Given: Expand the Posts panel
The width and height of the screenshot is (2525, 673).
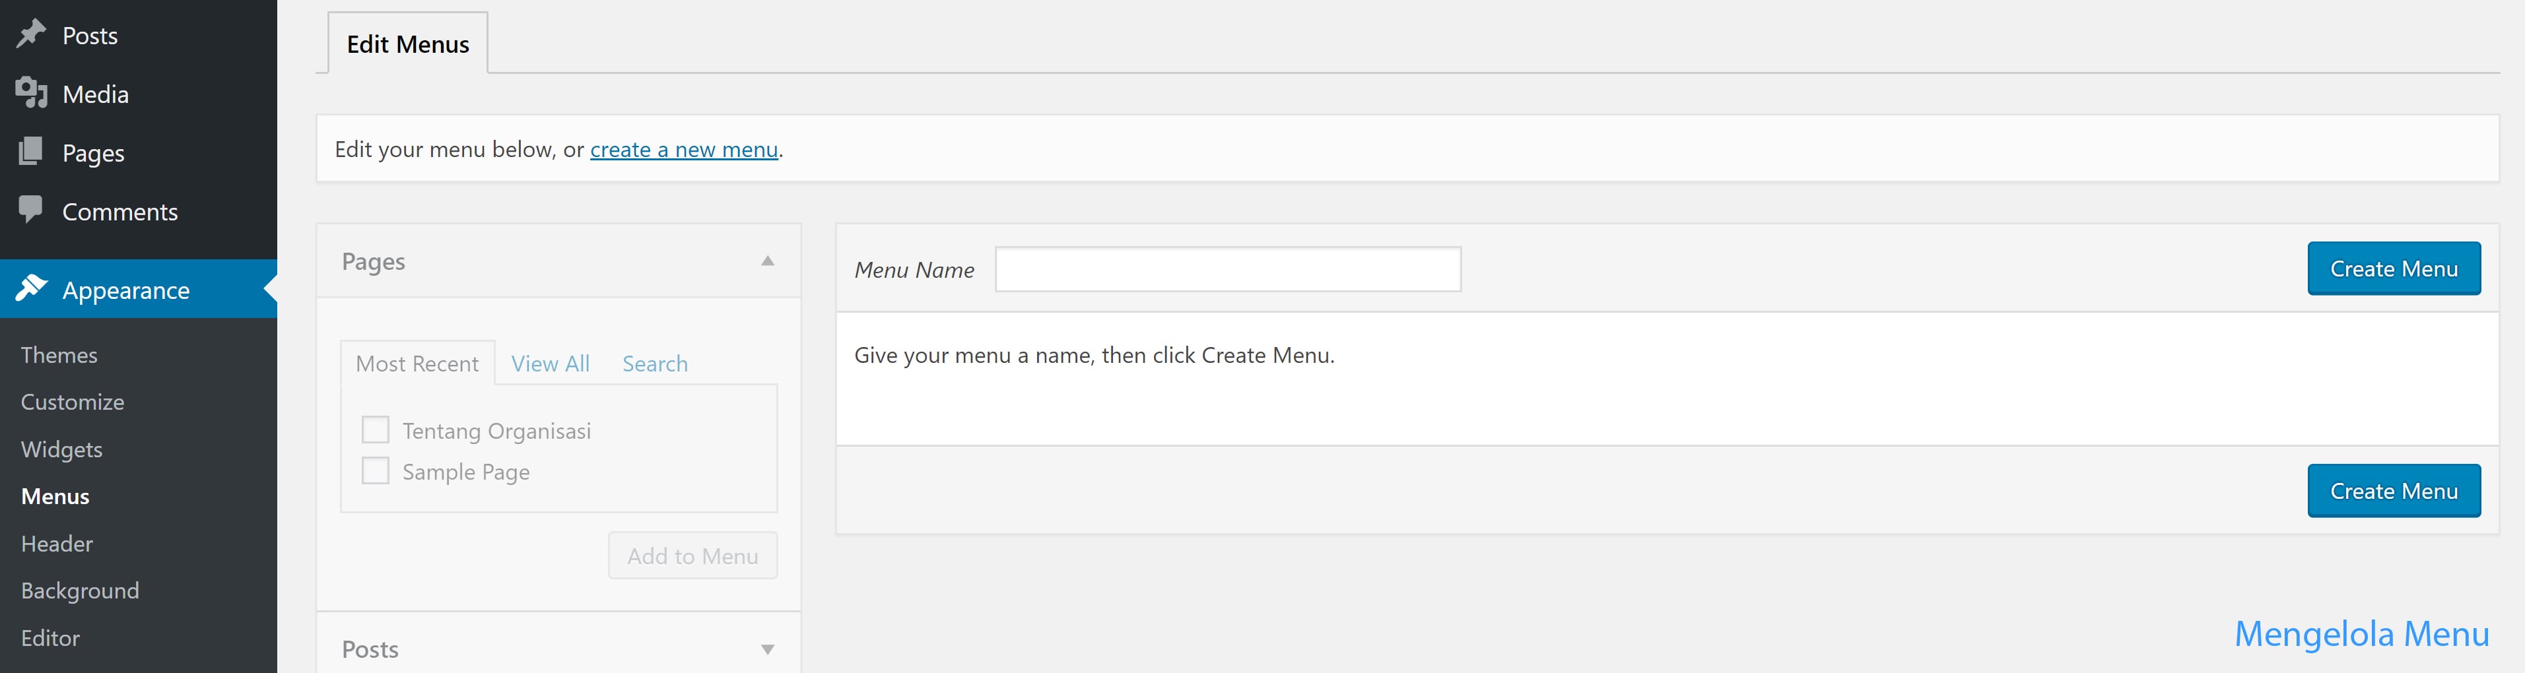Looking at the screenshot, I should click(x=768, y=649).
